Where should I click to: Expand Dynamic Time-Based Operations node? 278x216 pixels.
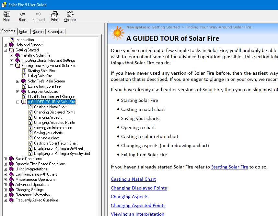(x=5, y=164)
